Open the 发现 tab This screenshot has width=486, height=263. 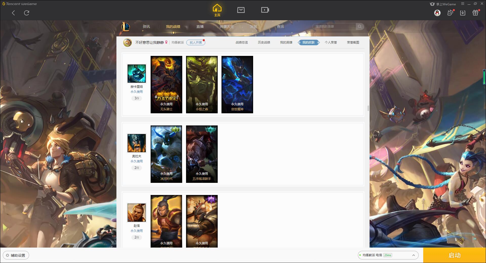[x=254, y=27]
